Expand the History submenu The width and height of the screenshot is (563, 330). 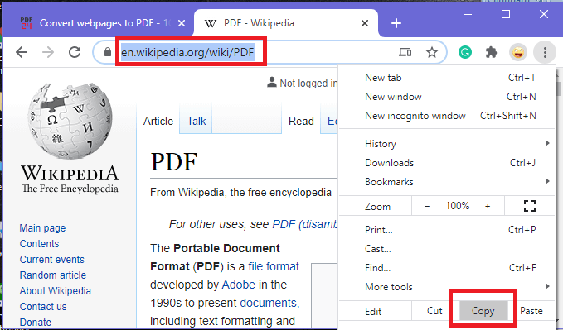[447, 144]
